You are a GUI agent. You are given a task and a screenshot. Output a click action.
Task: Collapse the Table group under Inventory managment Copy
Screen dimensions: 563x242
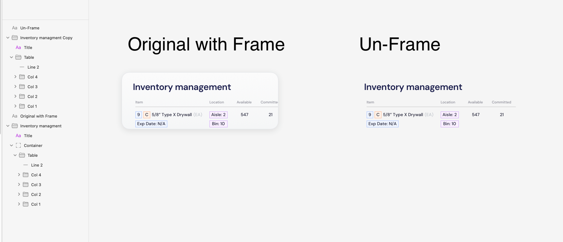pyautogui.click(x=12, y=57)
